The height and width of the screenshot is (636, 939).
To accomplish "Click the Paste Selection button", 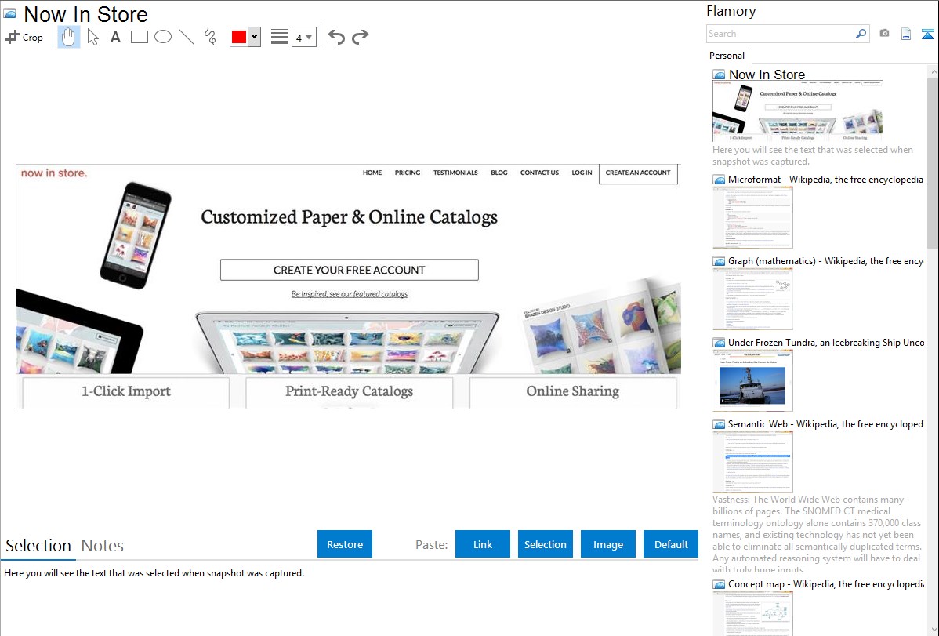I will [545, 544].
